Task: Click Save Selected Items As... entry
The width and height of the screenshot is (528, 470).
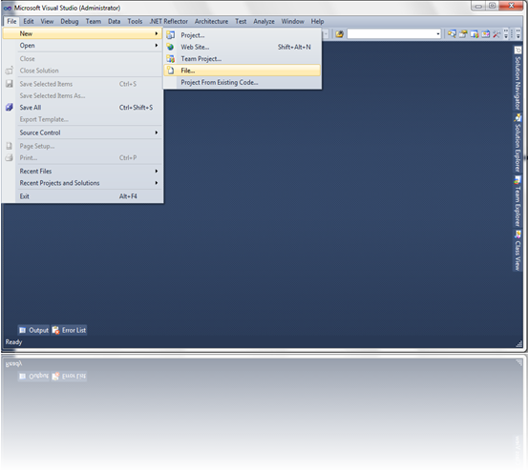Action: click(82, 95)
